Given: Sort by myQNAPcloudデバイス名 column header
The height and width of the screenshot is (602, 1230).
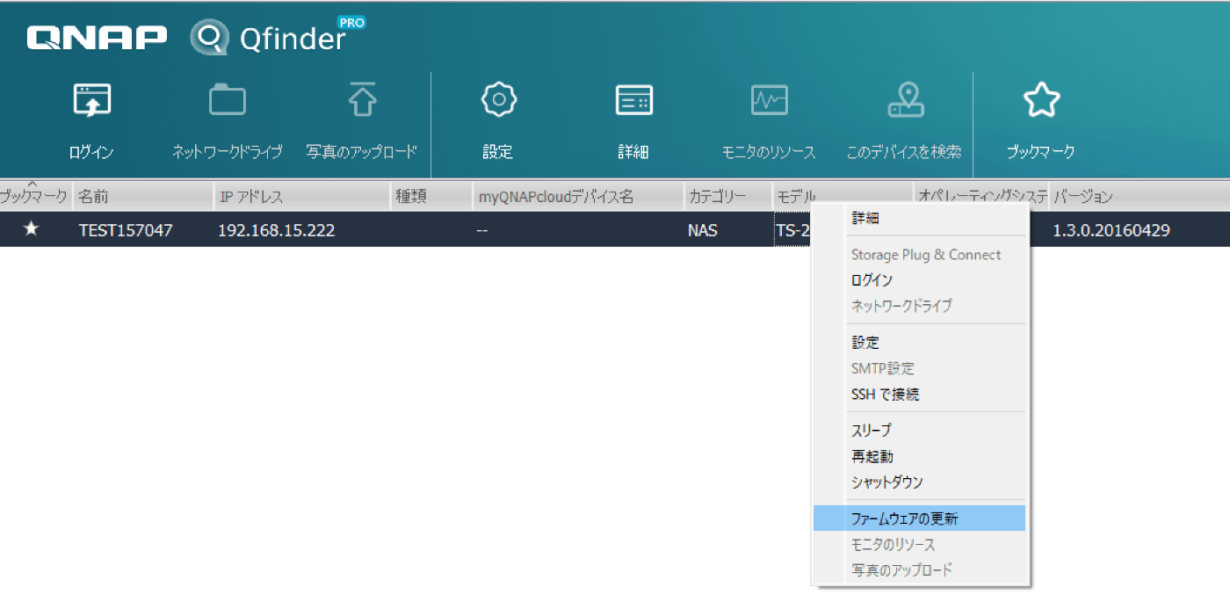Looking at the screenshot, I should (x=579, y=196).
